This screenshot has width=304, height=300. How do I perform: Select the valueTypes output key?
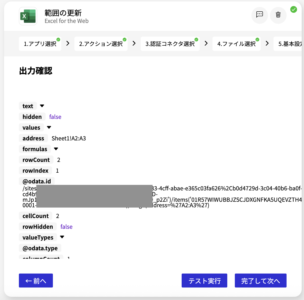[38, 237]
